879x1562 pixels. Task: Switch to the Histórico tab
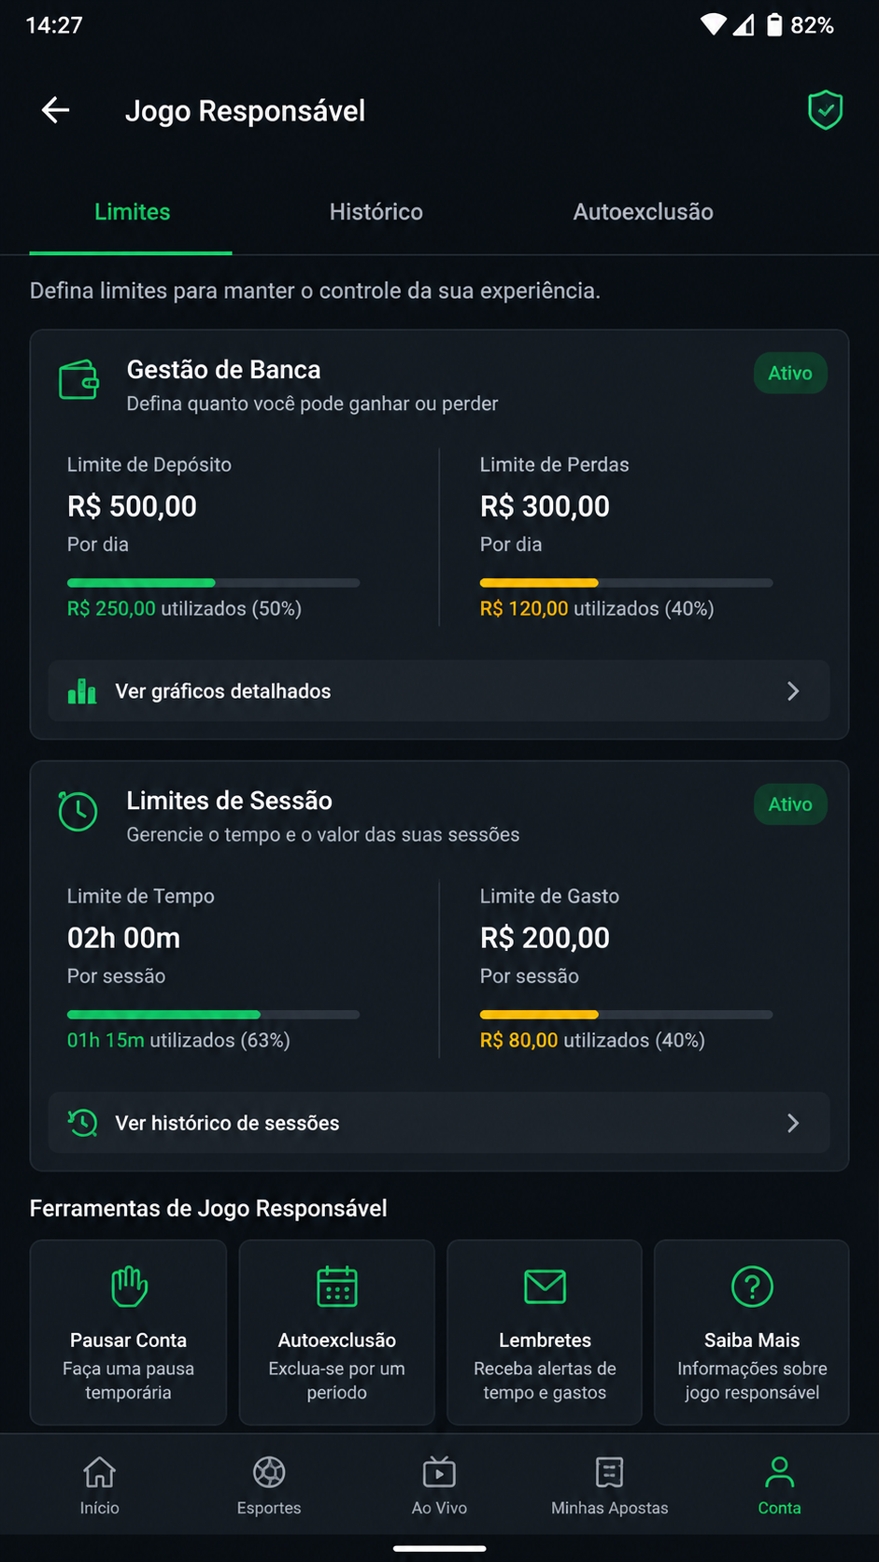click(x=376, y=212)
